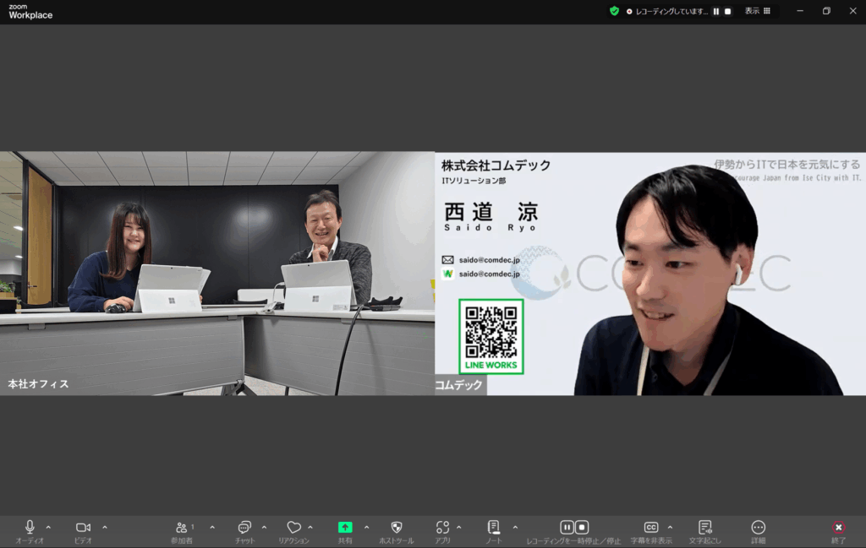Start screen sharing with 共有

[x=346, y=528]
